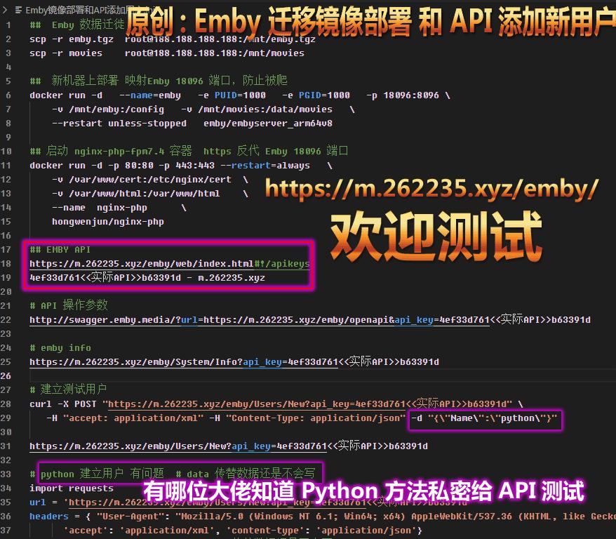The image size is (616, 539).
Task: Click '"Content-Type: application/json"' on line 29
Action: 316,418
